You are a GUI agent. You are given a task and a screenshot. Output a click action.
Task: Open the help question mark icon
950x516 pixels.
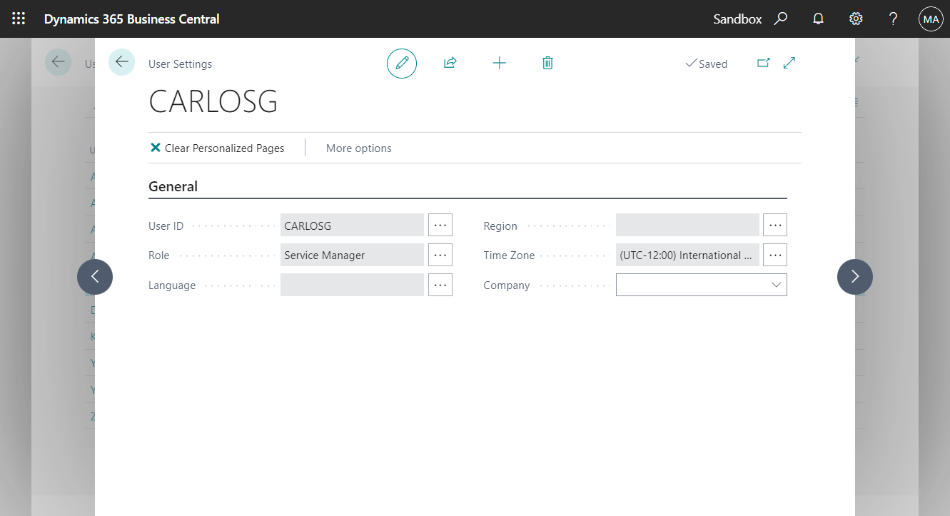pos(893,19)
